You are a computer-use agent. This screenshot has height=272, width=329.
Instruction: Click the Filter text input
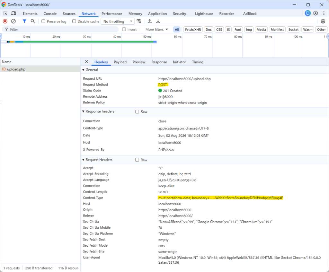click(61, 29)
